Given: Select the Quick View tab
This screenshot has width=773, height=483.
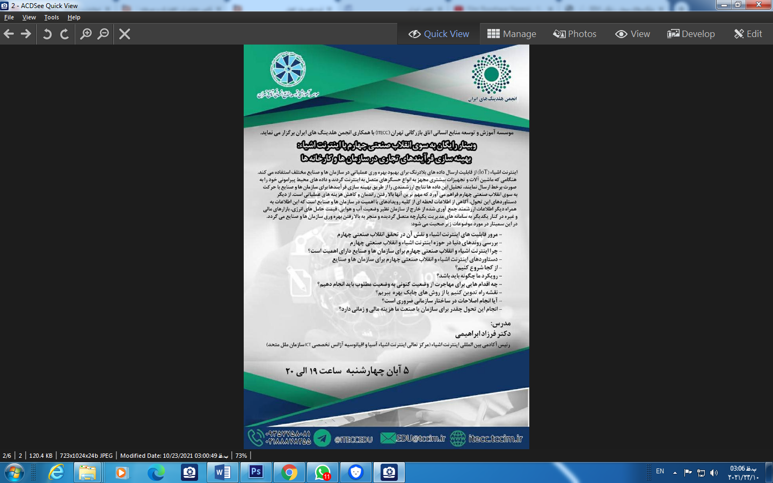Looking at the screenshot, I should click(439, 34).
